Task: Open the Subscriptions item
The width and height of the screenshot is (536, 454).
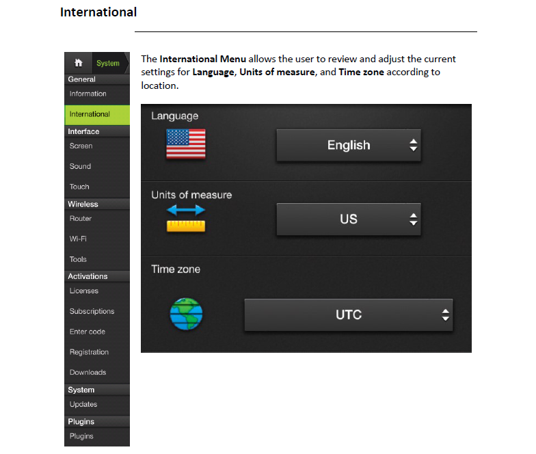Action: [x=97, y=312]
